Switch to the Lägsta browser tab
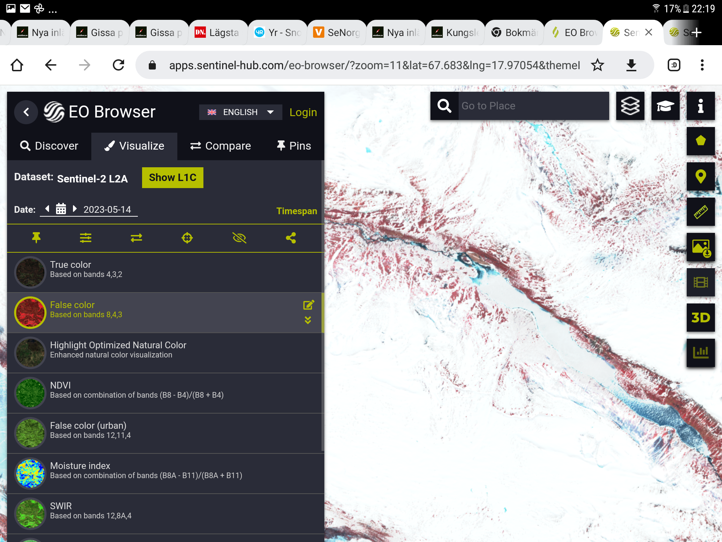722x542 pixels. (219, 32)
